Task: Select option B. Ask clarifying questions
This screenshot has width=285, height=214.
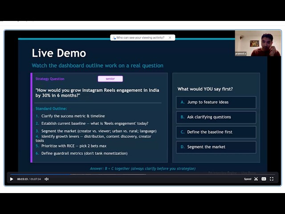Action: click(x=216, y=117)
